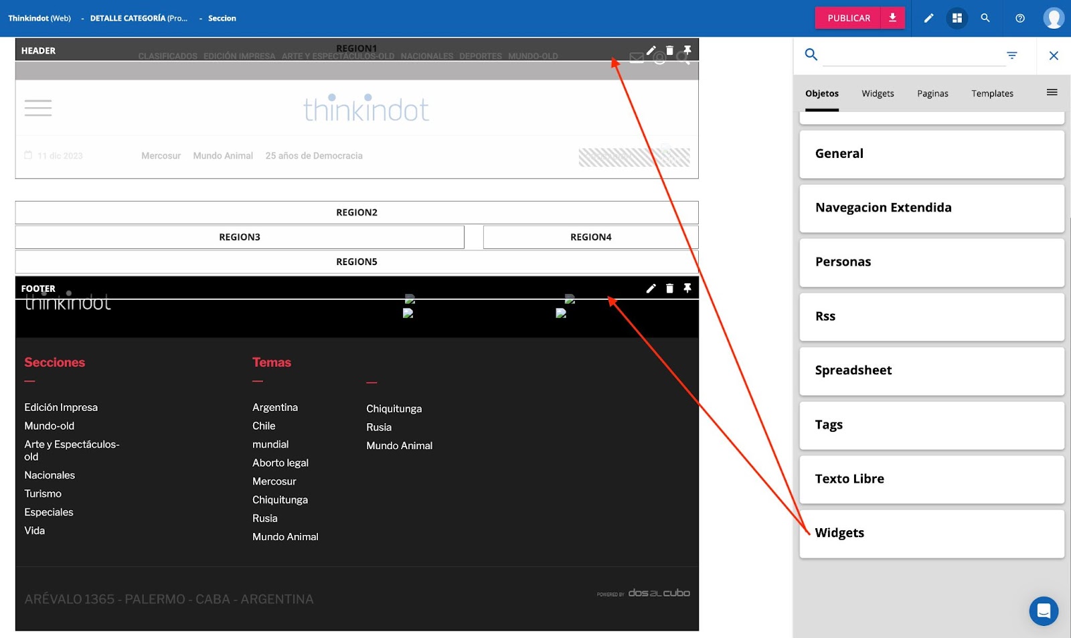Click the trash icon in FOOTER bar

click(x=669, y=289)
